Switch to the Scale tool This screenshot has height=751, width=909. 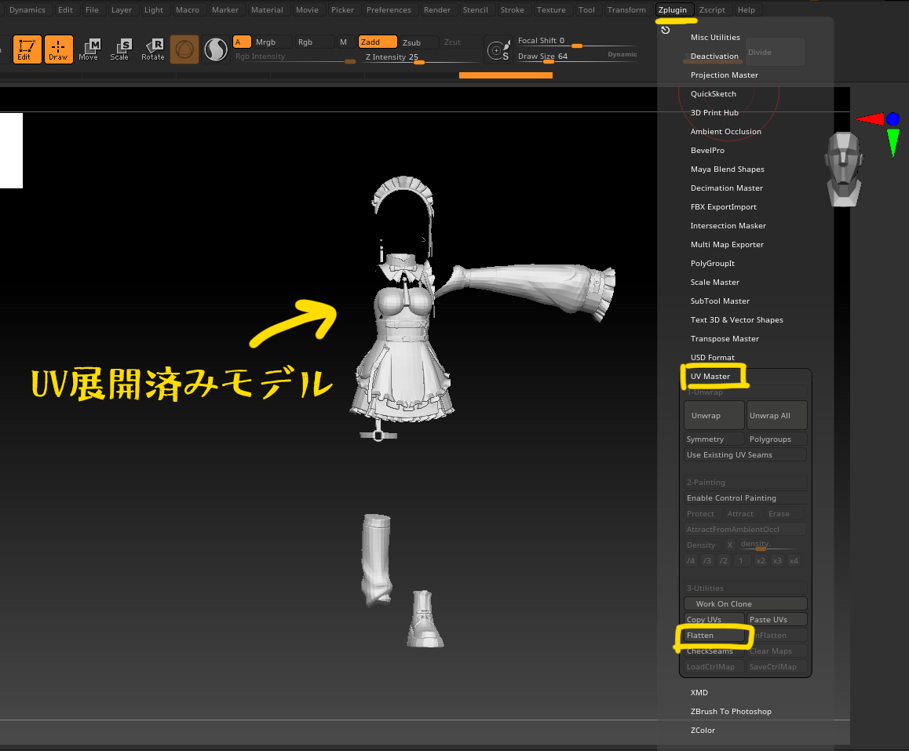(x=119, y=49)
